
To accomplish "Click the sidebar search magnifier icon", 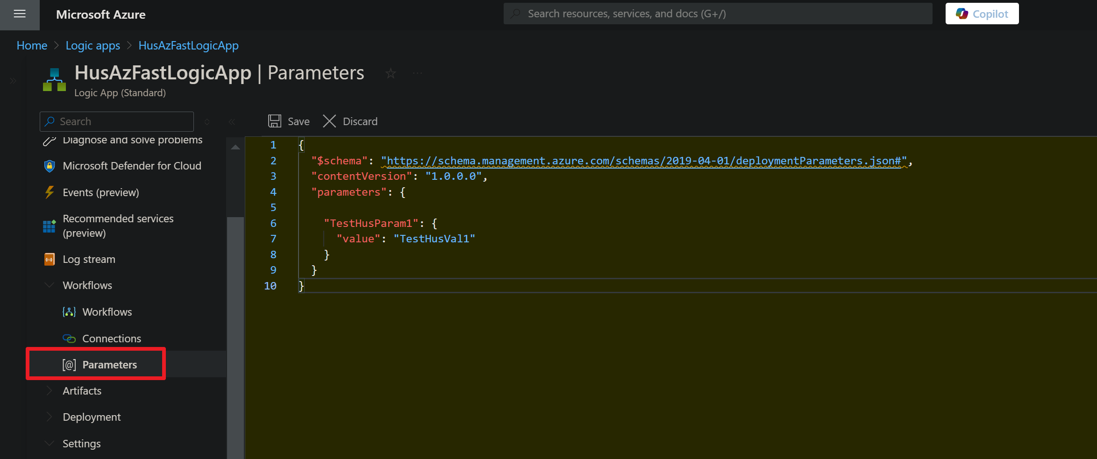I will click(50, 121).
